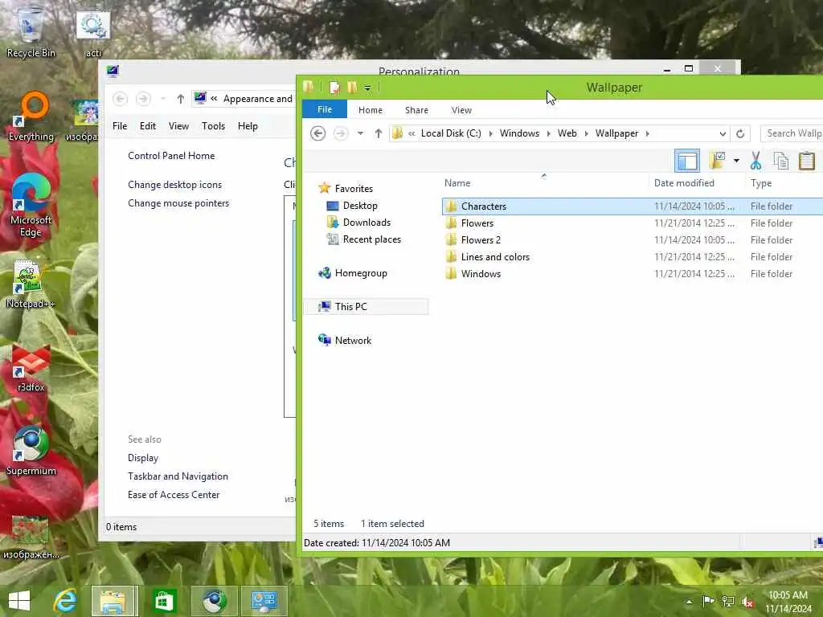Go up one folder level in Wallpaper window
Viewport: 823px width, 617px height.
click(379, 133)
